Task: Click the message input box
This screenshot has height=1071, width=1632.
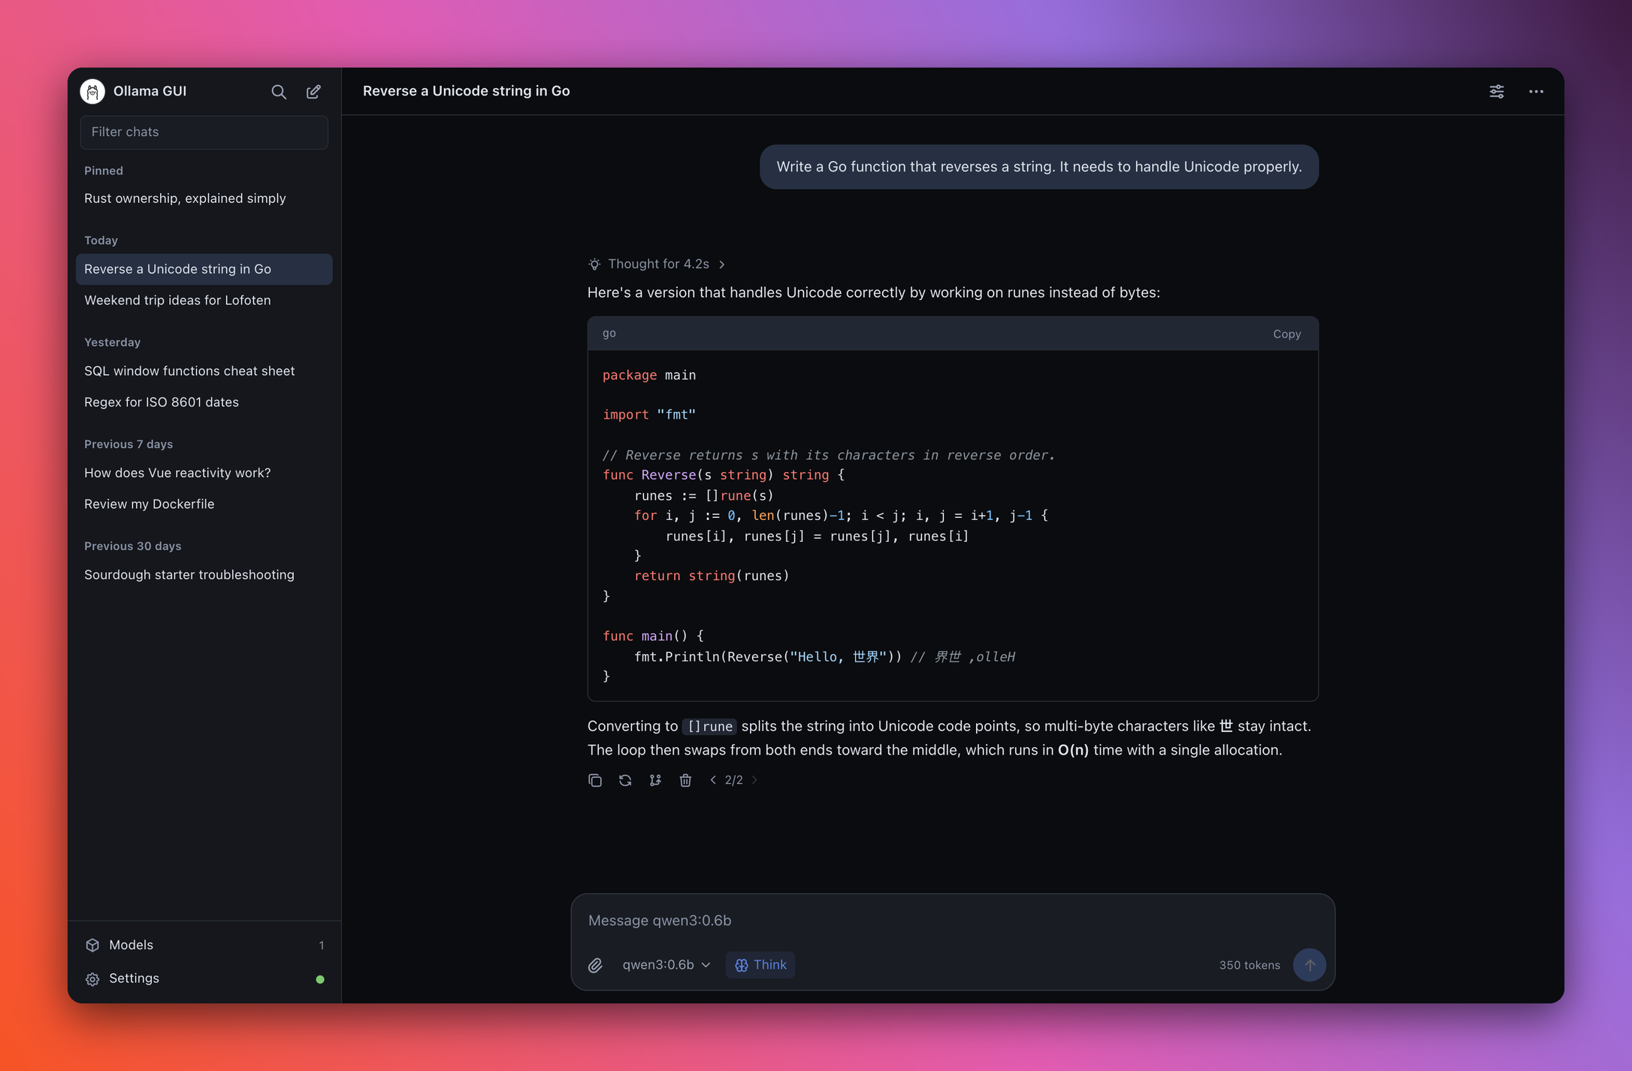Action: [952, 921]
